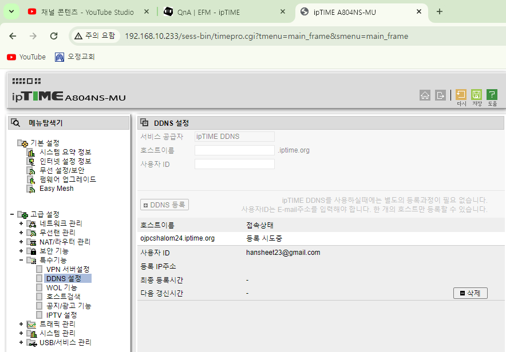The image size is (506, 352).
Task: Expand the 보안 기능 tree node
Action: (x=21, y=251)
